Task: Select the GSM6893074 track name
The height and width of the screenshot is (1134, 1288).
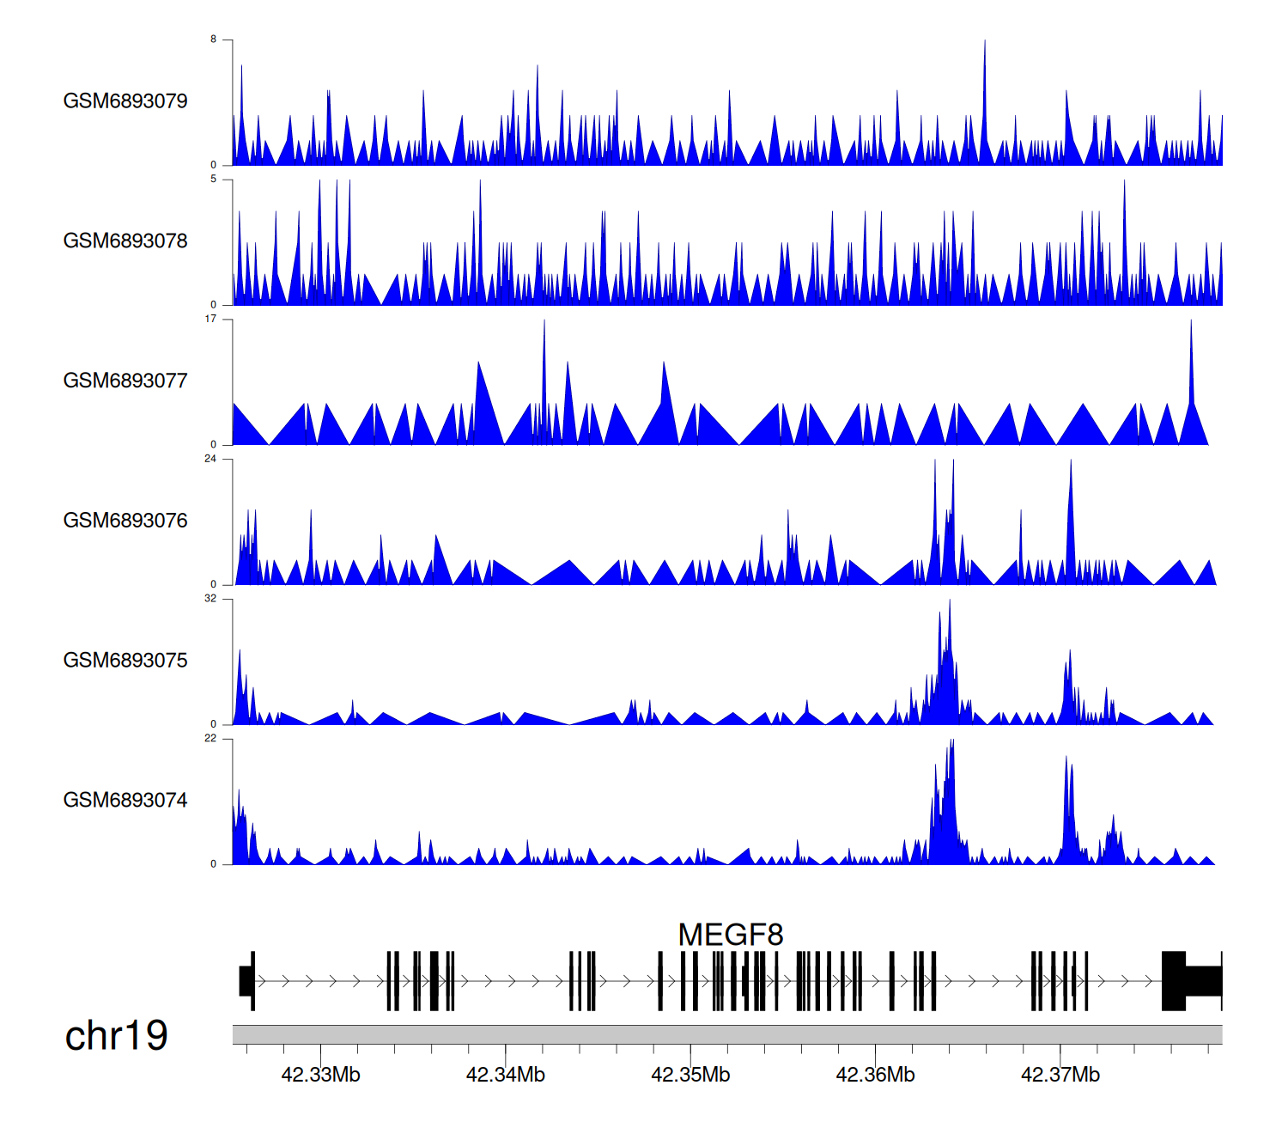Action: coord(125,800)
